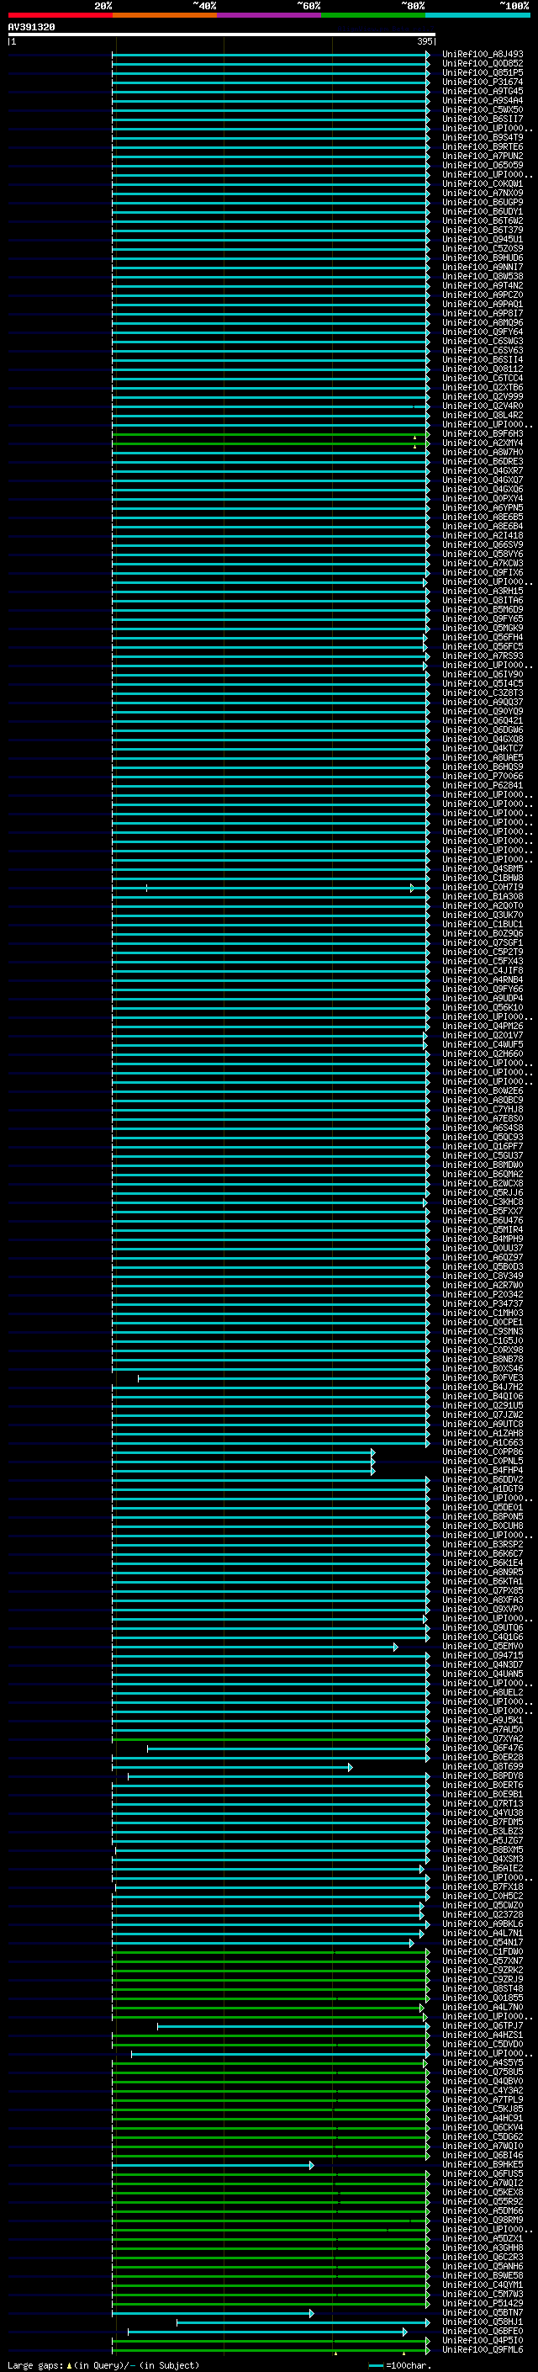The image size is (538, 2372).
Task: Select hit label UniRef100_Q8L4R2
Action: tap(483, 416)
